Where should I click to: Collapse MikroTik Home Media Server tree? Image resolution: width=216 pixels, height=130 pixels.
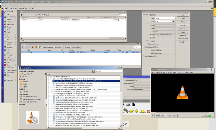49,77
